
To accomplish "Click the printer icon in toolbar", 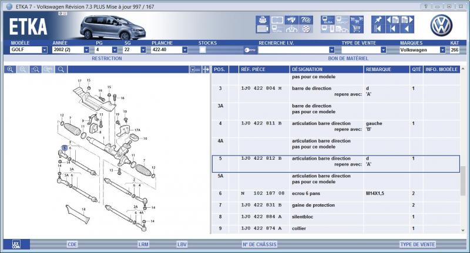I will [263, 20].
